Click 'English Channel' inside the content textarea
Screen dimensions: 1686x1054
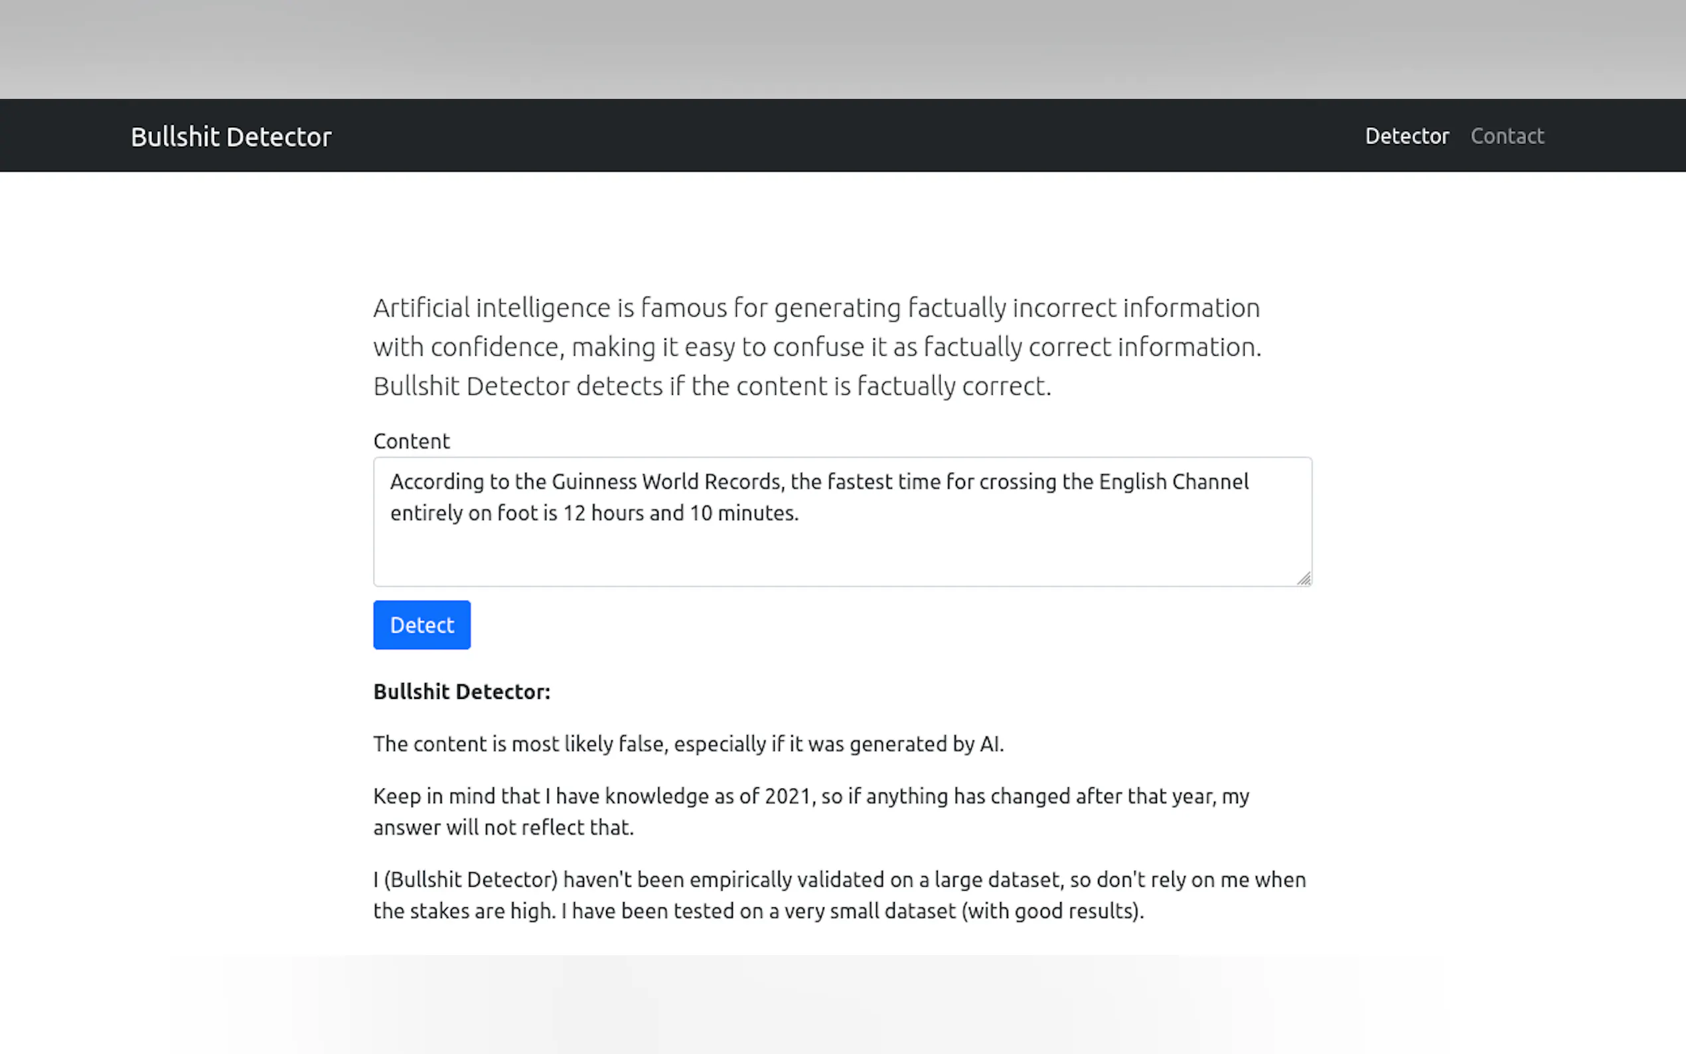(x=1174, y=482)
